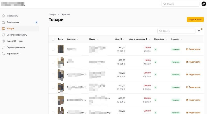Click the magnifier in the table search field
207x114 pixels.
[x=160, y=31]
